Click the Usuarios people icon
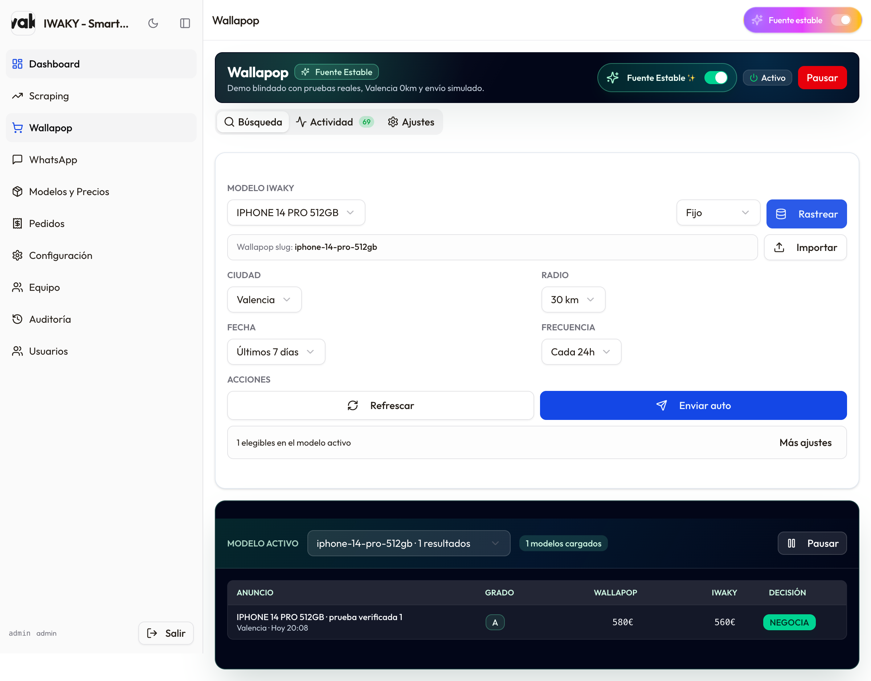 coord(17,351)
